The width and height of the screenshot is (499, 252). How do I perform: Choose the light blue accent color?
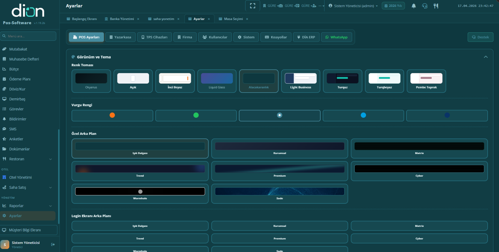tap(363, 115)
